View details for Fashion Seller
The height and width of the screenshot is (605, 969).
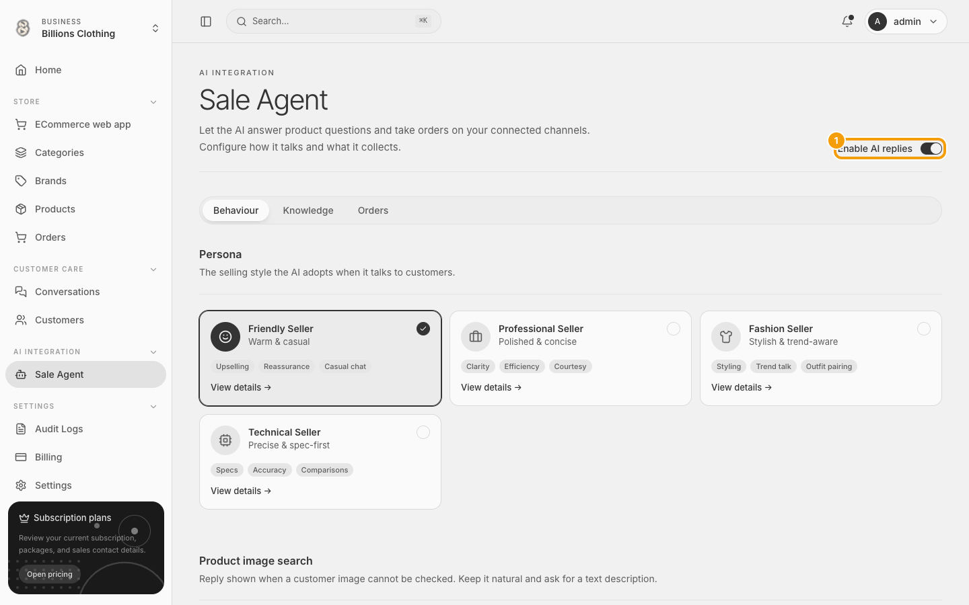coord(742,387)
